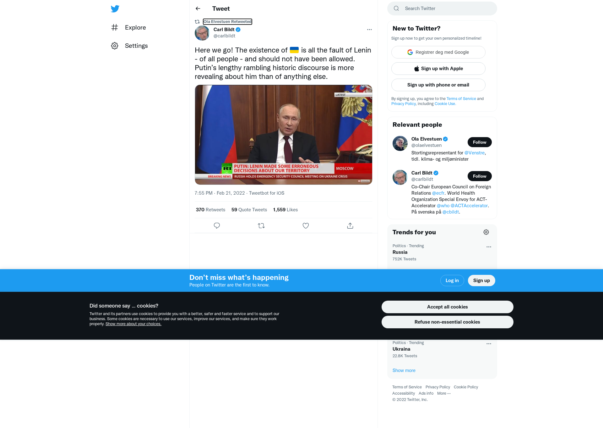The width and height of the screenshot is (603, 428).
Task: Open the Putin news image thumbnail
Action: 283,135
